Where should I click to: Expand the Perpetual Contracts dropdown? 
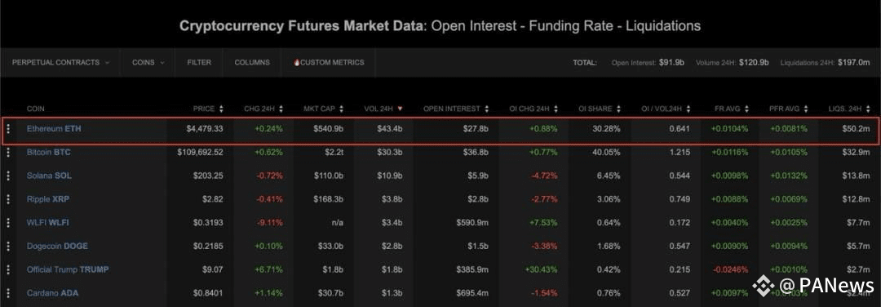click(60, 62)
